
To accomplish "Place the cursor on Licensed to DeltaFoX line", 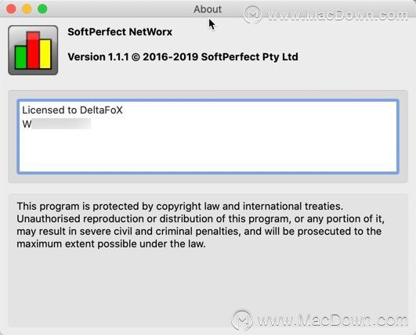I will (x=72, y=110).
